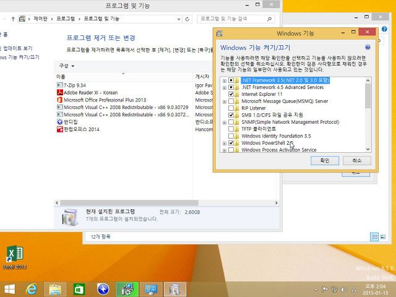Viewport: 396px width, 297px height.
Task: Click 제어판 breadcrumb item
Action: pyautogui.click(x=40, y=19)
